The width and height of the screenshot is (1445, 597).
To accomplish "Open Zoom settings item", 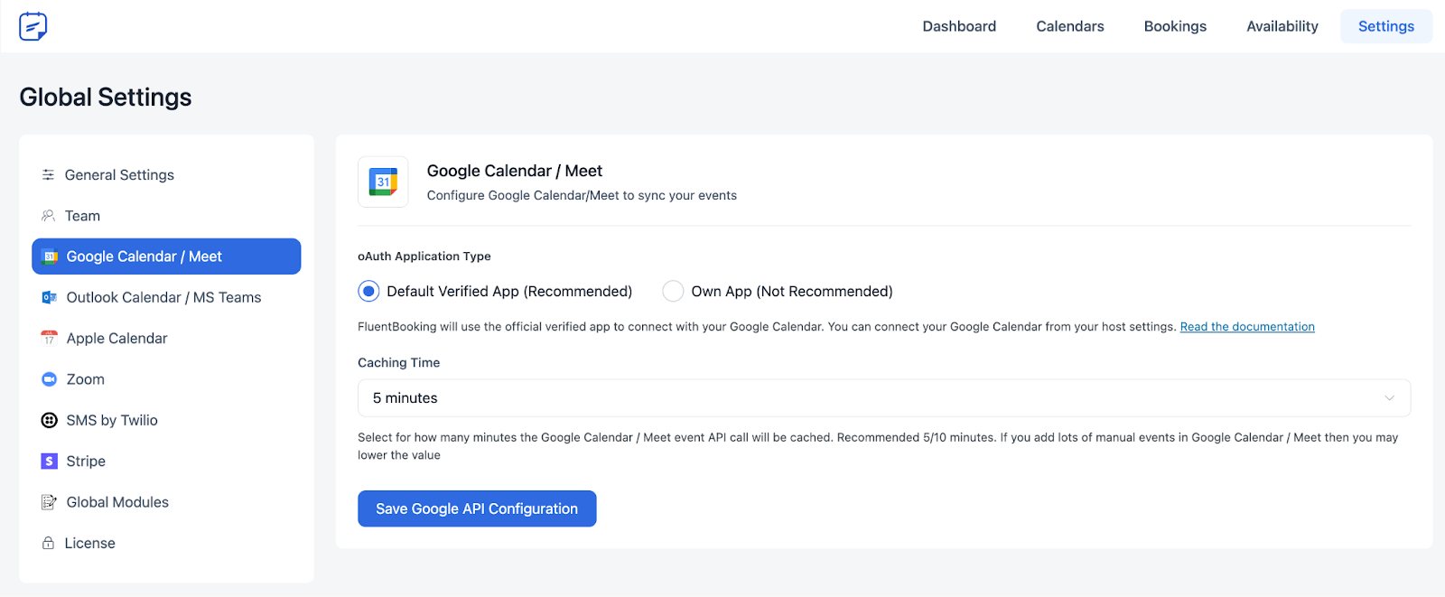I will 166,379.
